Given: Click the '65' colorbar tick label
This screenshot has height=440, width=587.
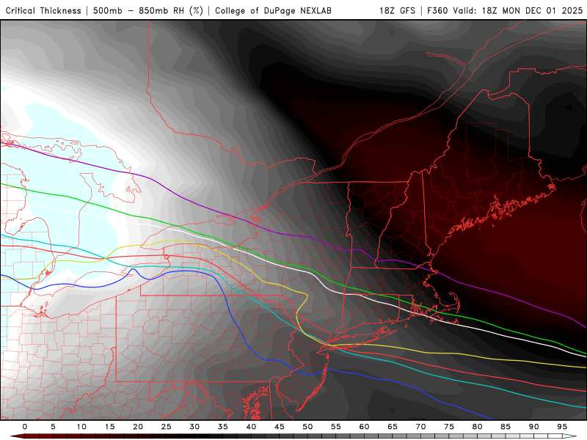Looking at the screenshot, I should coord(393,427).
